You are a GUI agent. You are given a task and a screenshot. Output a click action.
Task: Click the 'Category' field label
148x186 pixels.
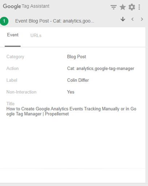click(x=15, y=57)
